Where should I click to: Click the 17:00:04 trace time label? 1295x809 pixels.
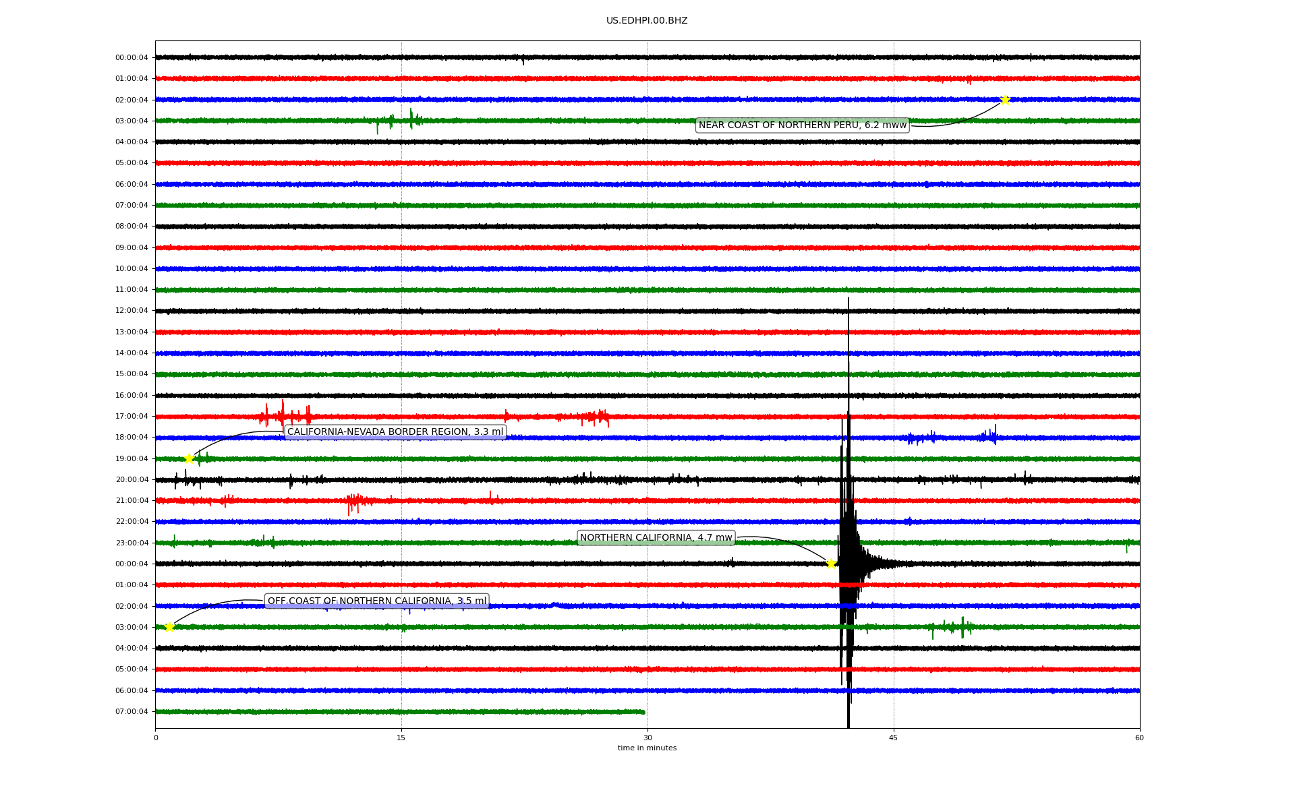pyautogui.click(x=132, y=417)
